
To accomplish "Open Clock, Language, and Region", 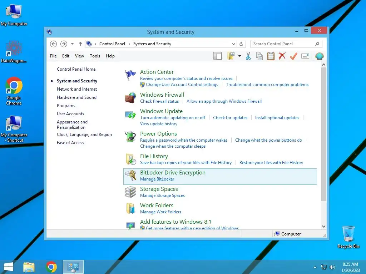I will [84, 135].
